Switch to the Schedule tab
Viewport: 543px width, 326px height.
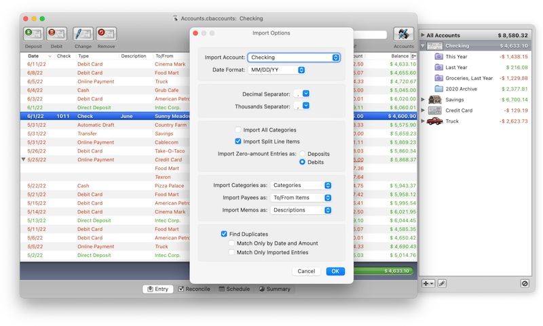coord(234,289)
